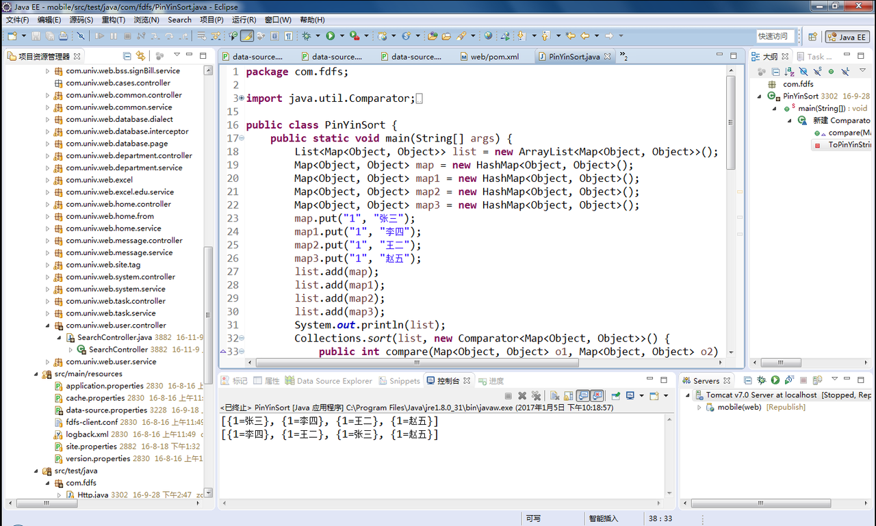Click Hide Fields icon in Outline toolbar
The width and height of the screenshot is (876, 526).
[x=803, y=71]
